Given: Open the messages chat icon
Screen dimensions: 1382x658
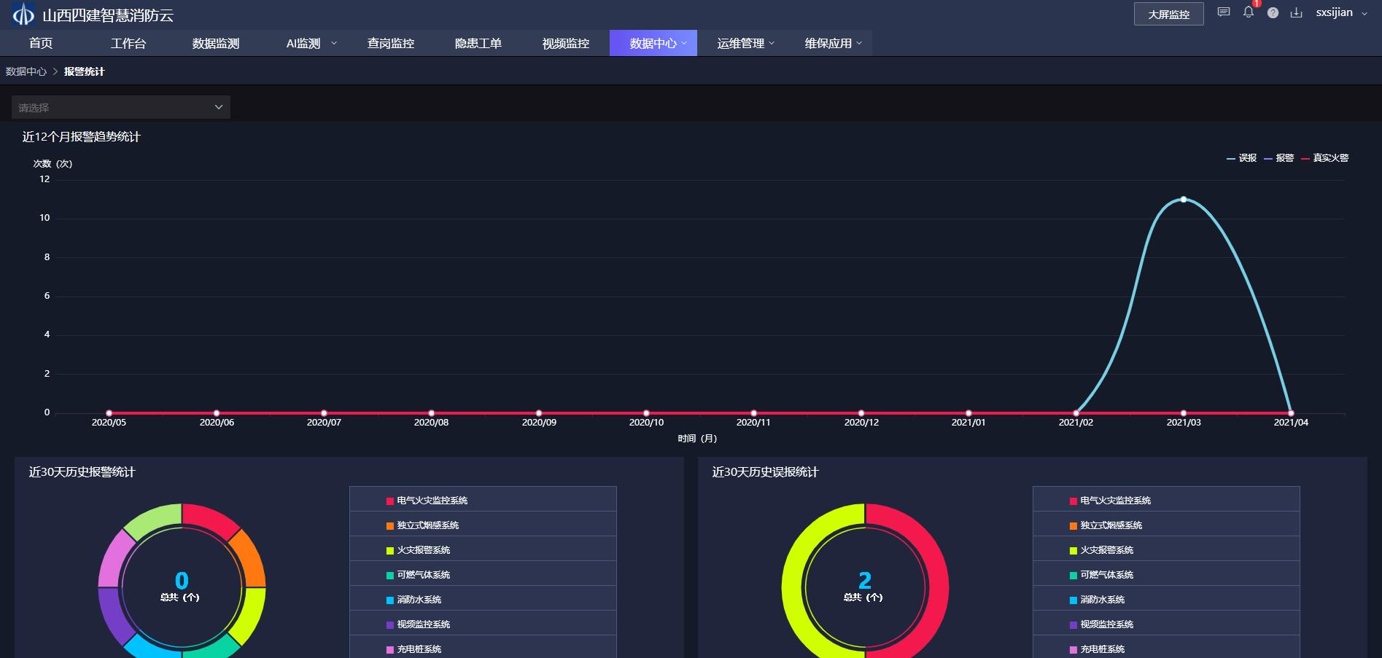Looking at the screenshot, I should click(x=1224, y=12).
